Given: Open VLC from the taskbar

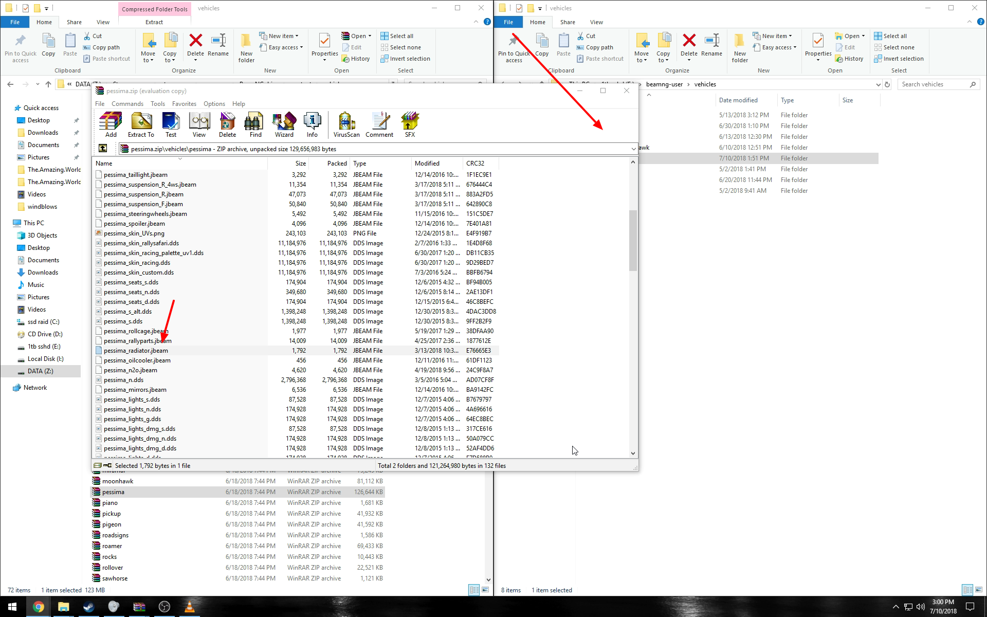Looking at the screenshot, I should click(190, 607).
